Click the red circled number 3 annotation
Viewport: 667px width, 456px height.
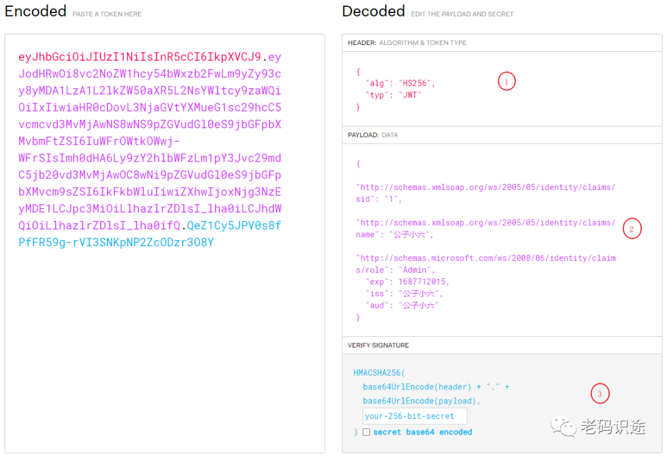click(x=600, y=394)
